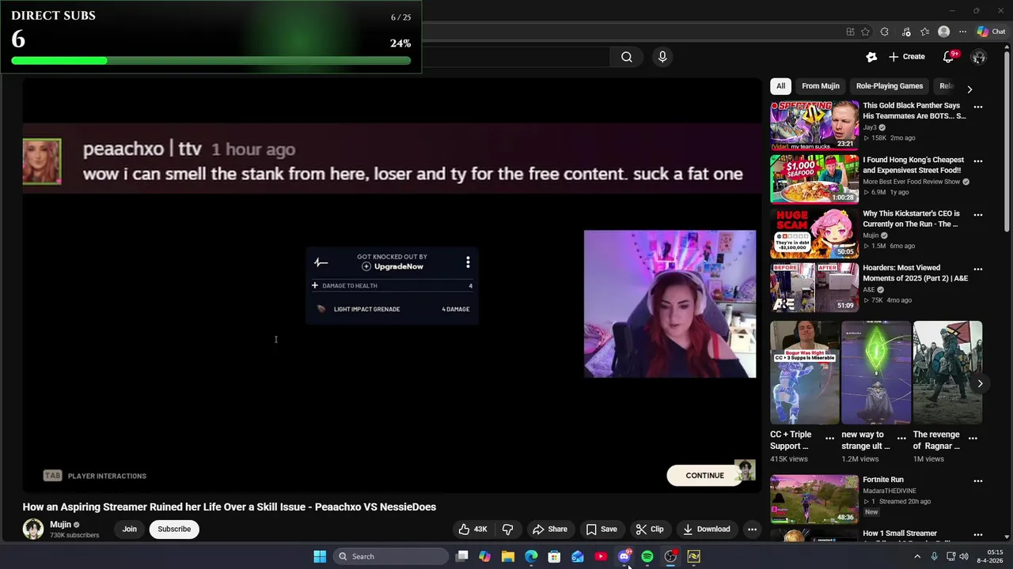Viewport: 1013px width, 569px height.
Task: Click the star-shaped icon left of Create
Action: (871, 57)
